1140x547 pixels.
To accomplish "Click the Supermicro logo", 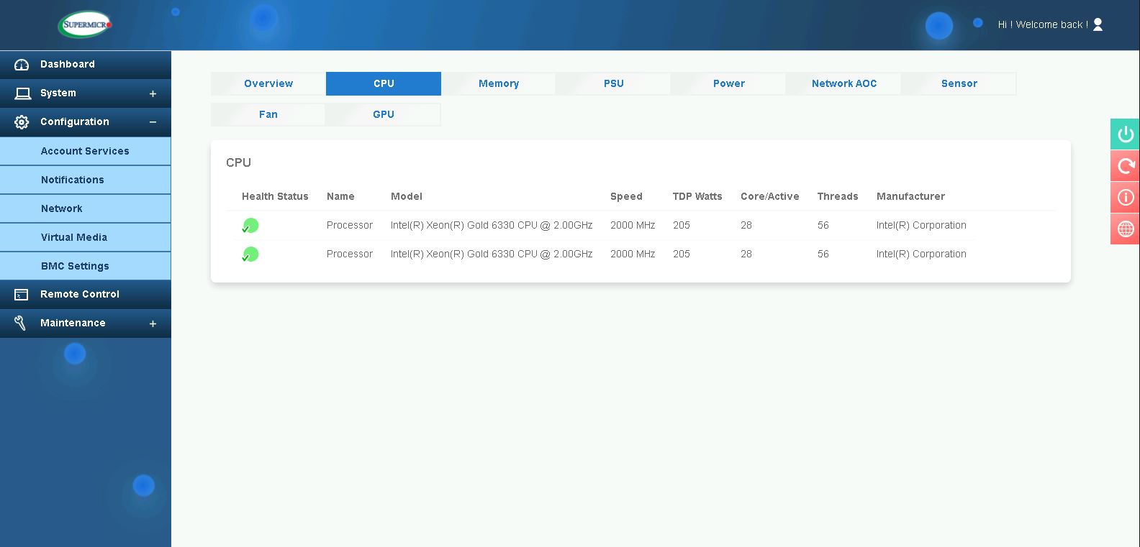I will tap(85, 24).
